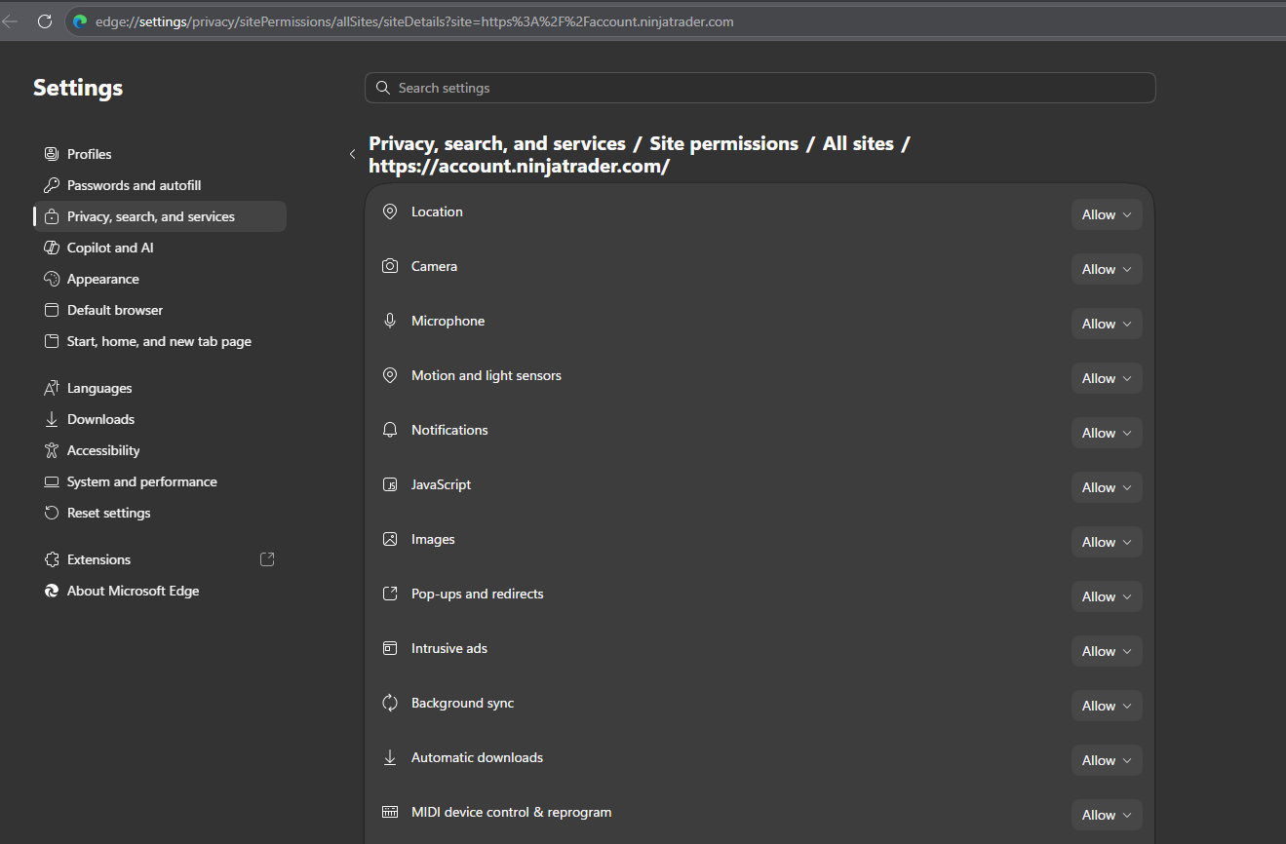Screen dimensions: 1286x844
Task: Open the Pop-ups and redirects dropdown
Action: point(1107,597)
